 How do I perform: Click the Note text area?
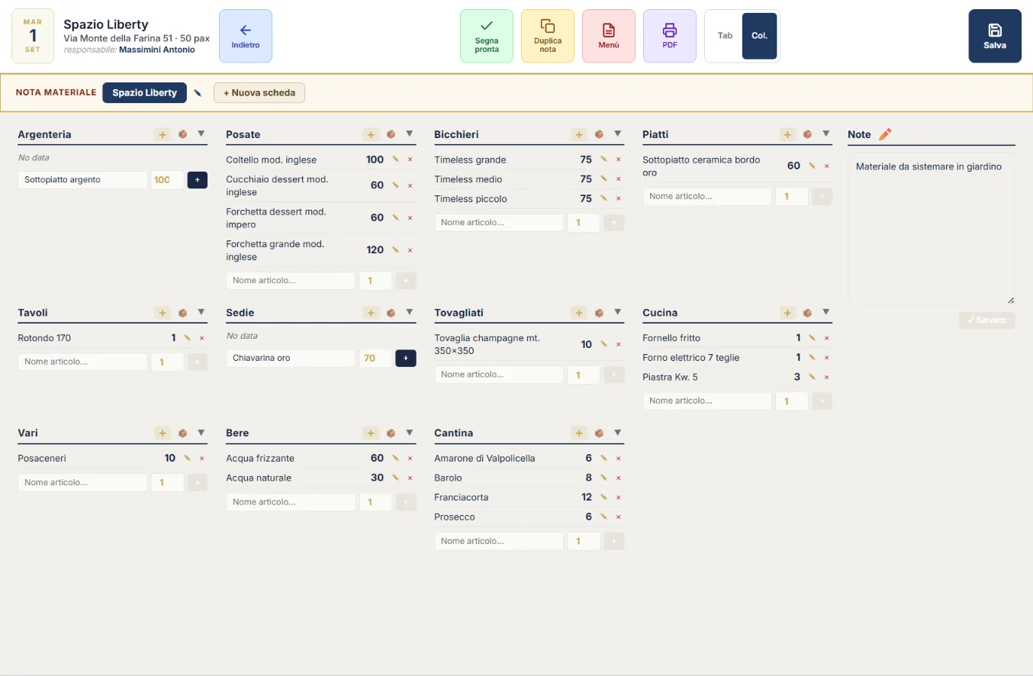[932, 228]
